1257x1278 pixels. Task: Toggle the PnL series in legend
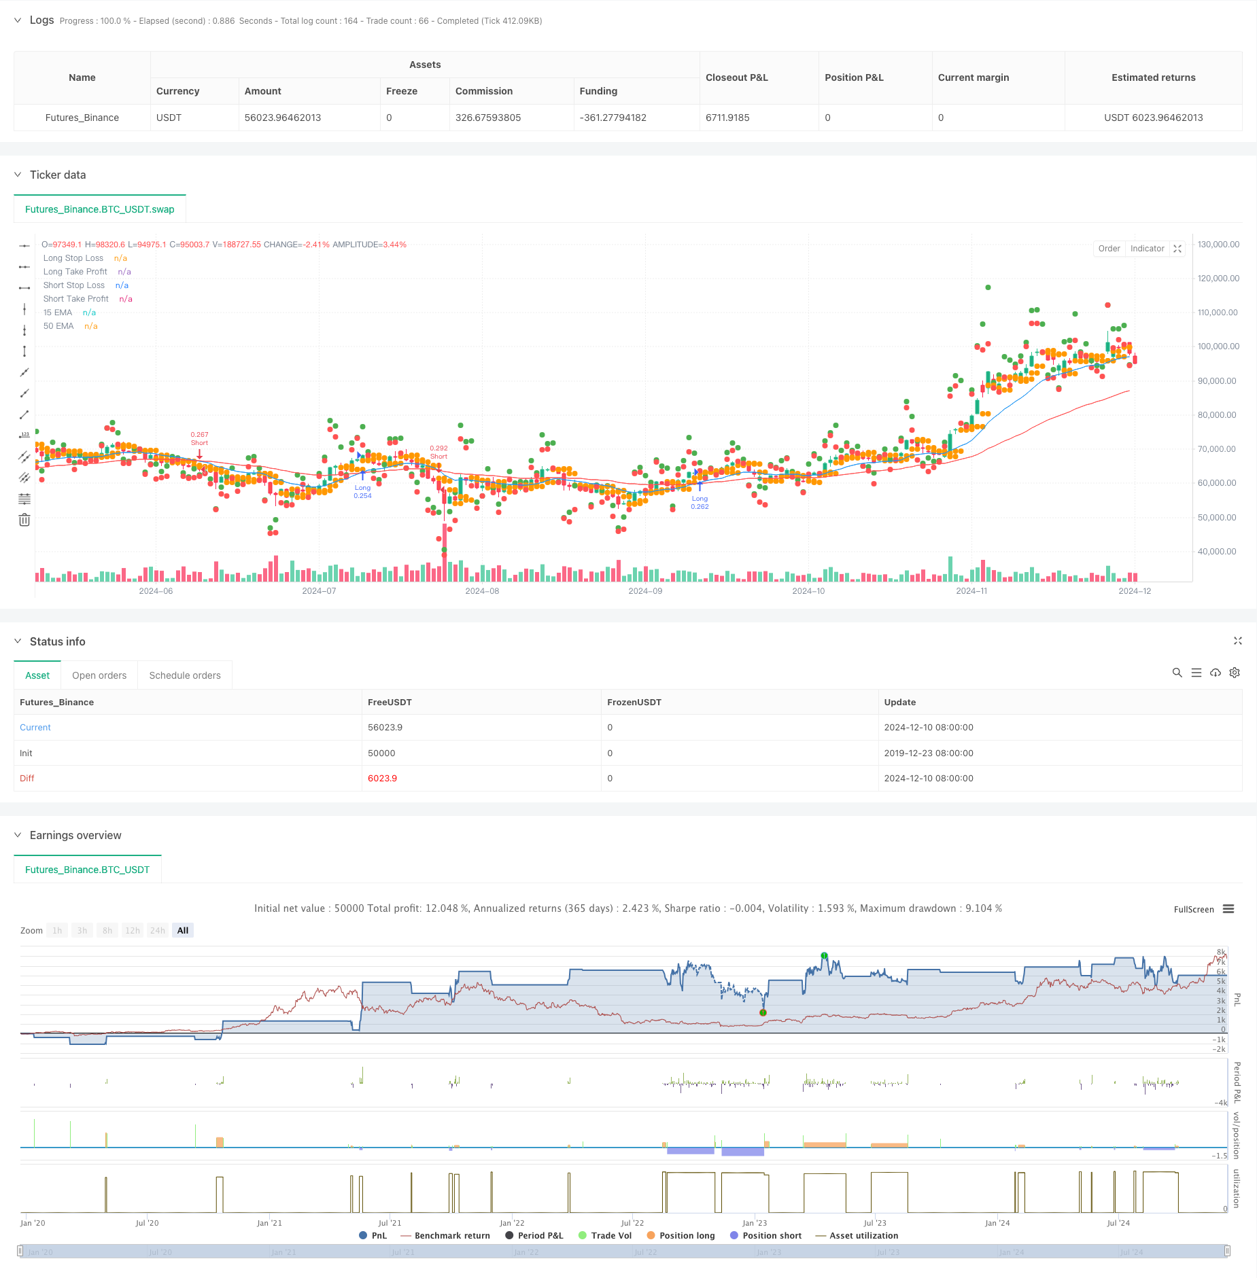pos(373,1235)
